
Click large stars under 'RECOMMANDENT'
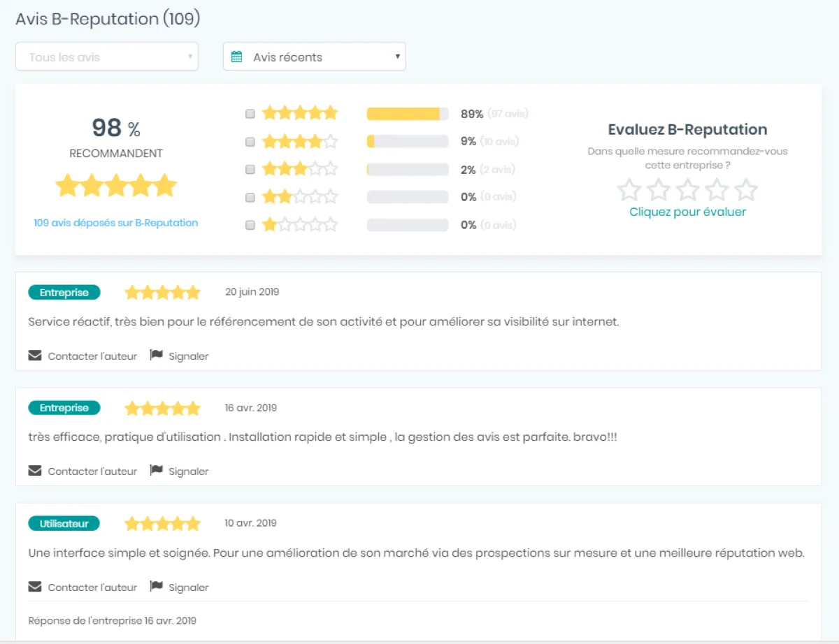point(116,186)
